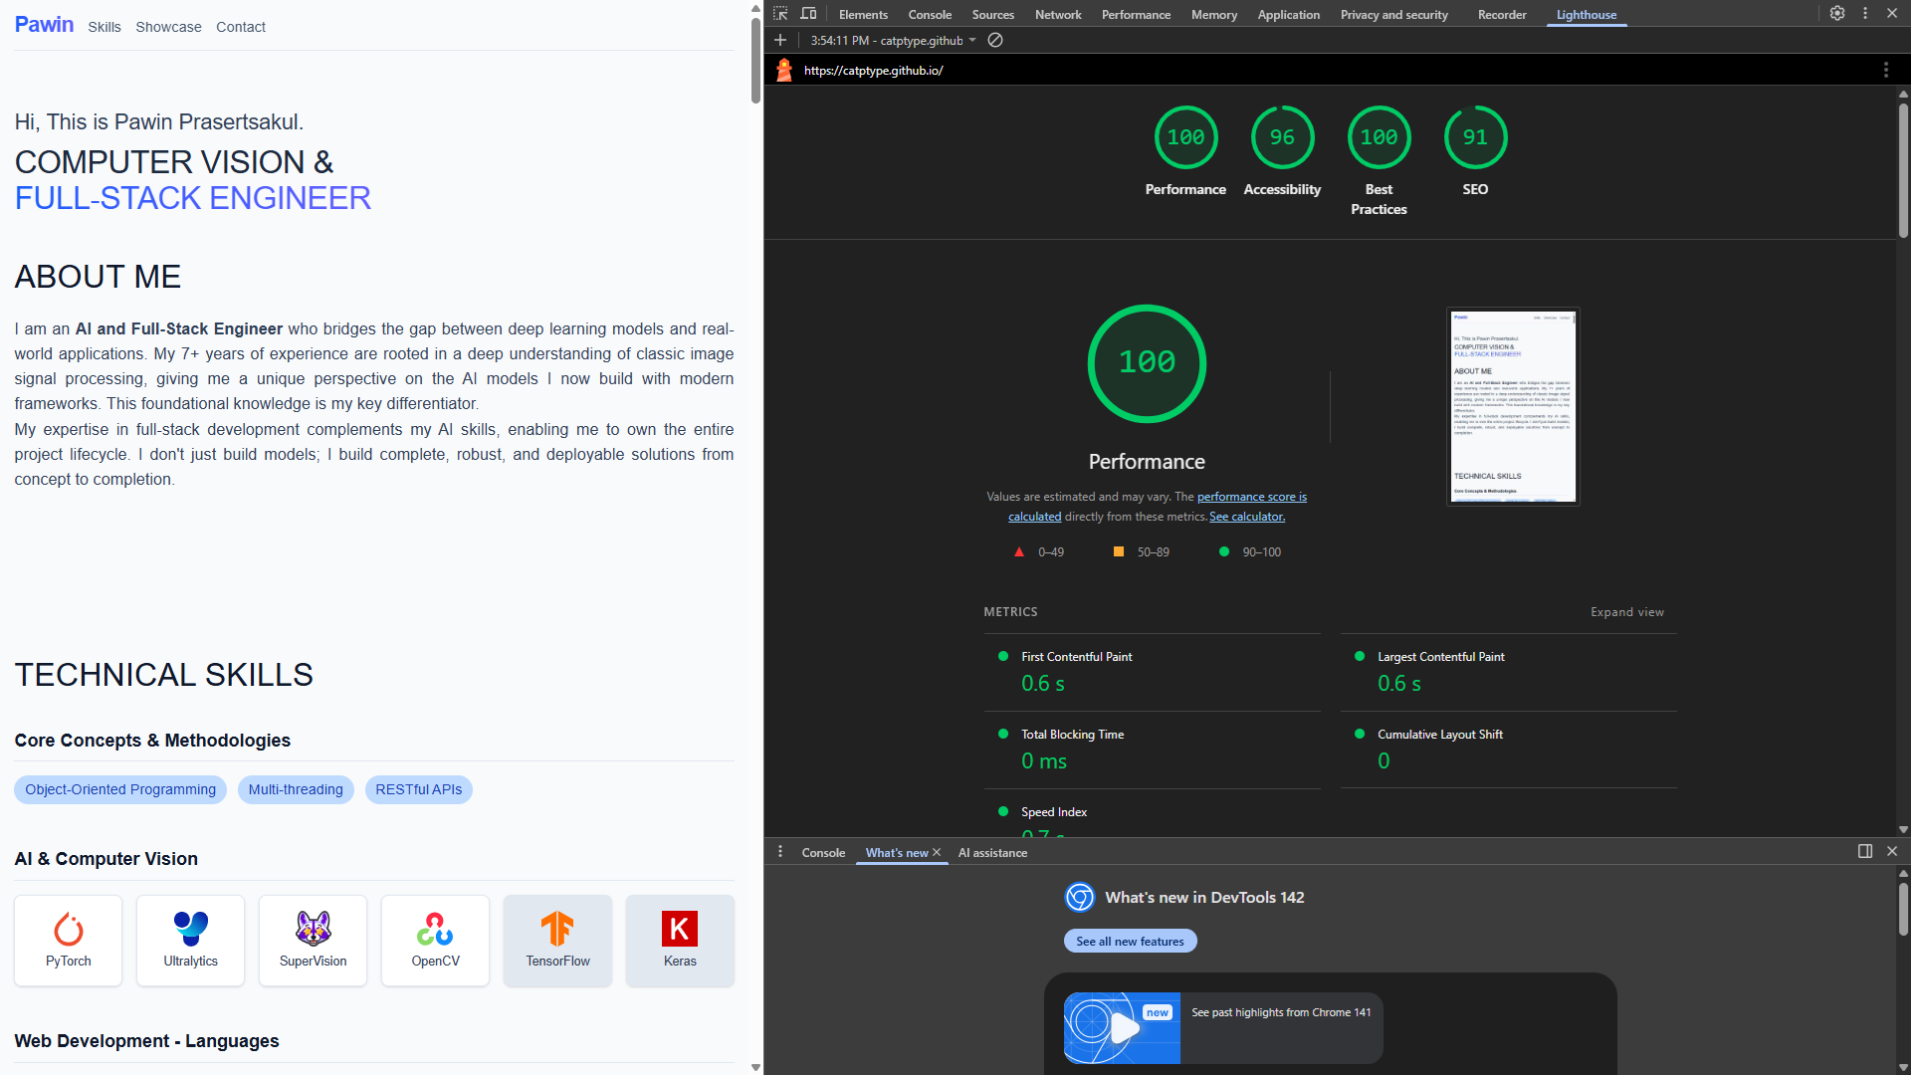Screen dimensions: 1911x1075
Task: Switch to the Elements panel tab
Action: tap(863, 14)
